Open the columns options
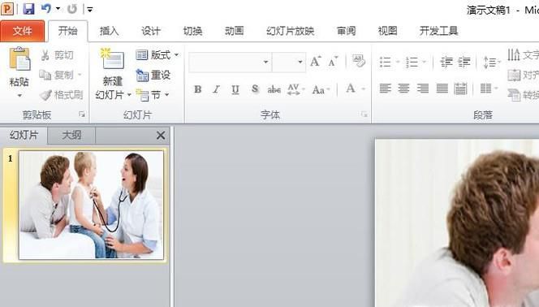The image size is (539, 307). (x=489, y=89)
